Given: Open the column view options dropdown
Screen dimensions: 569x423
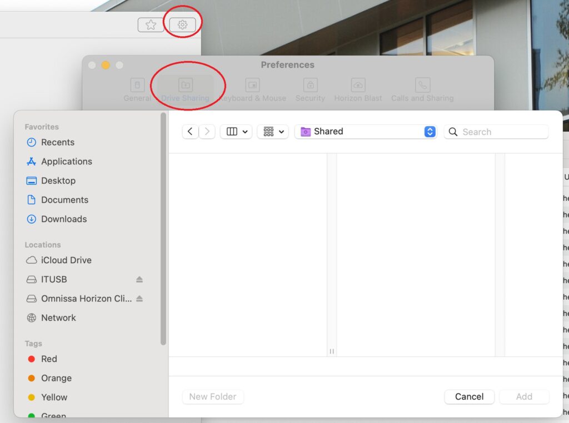Looking at the screenshot, I should pos(236,132).
